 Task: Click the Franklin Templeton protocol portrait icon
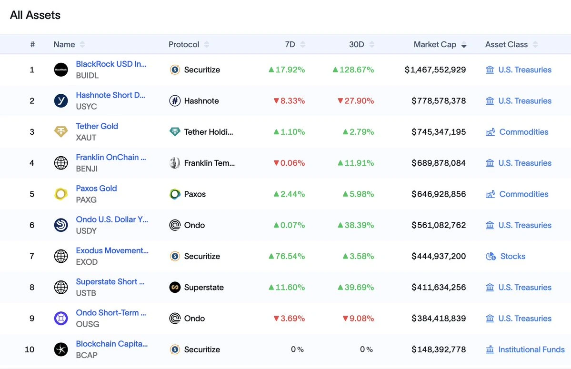175,163
